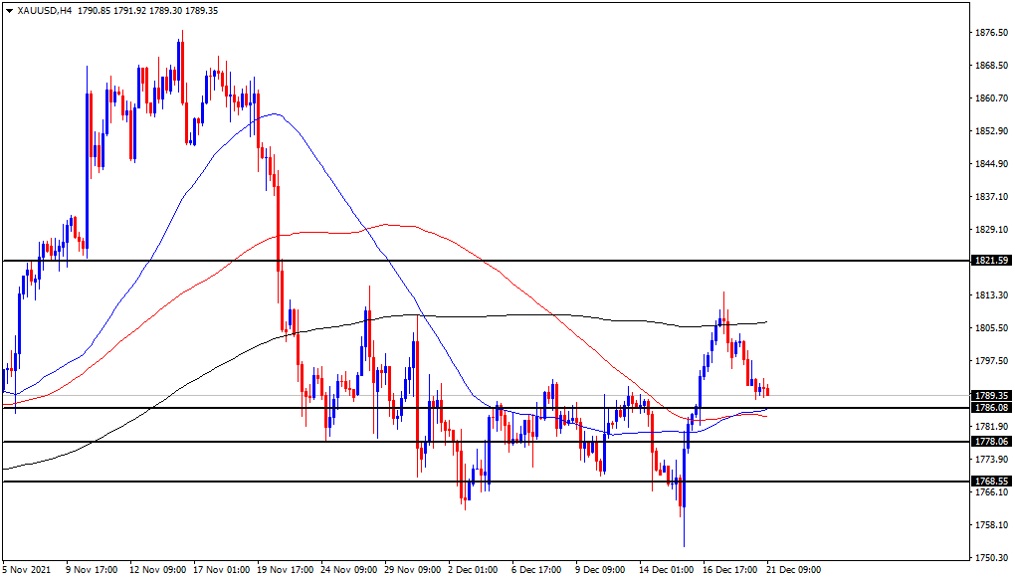Click the XAUUSD,H4 symbol title text
This screenshot has width=1015, height=581.
tap(45, 10)
